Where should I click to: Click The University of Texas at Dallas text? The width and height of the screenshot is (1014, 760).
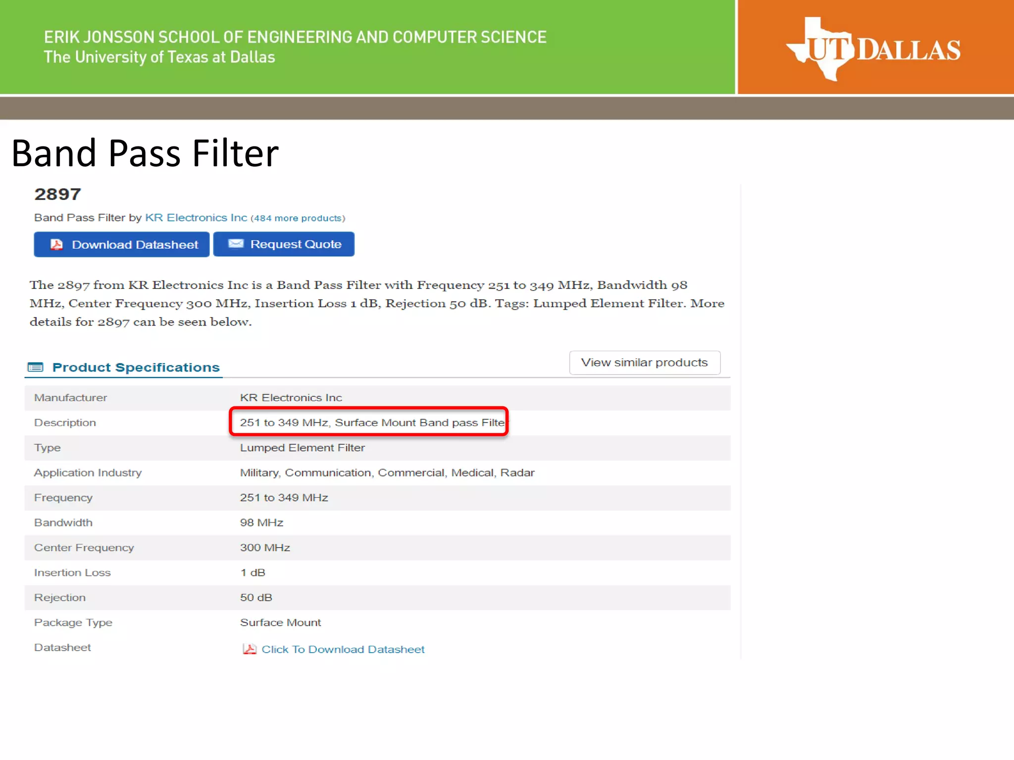click(x=159, y=57)
